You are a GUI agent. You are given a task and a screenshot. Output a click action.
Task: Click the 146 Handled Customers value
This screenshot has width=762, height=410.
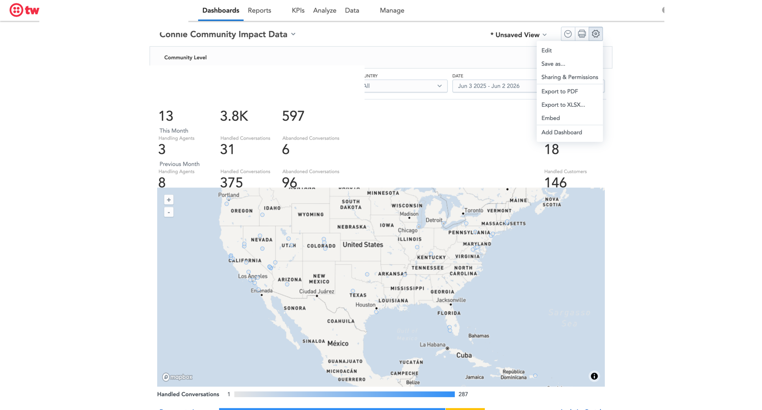click(x=555, y=182)
